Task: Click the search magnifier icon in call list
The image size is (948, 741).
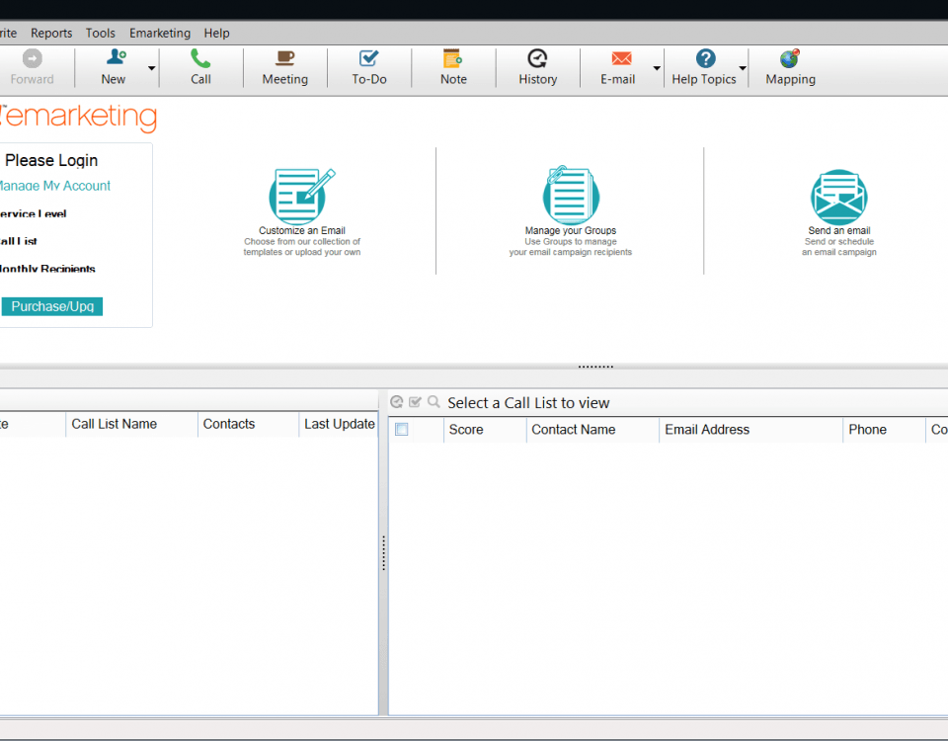Action: coord(434,402)
